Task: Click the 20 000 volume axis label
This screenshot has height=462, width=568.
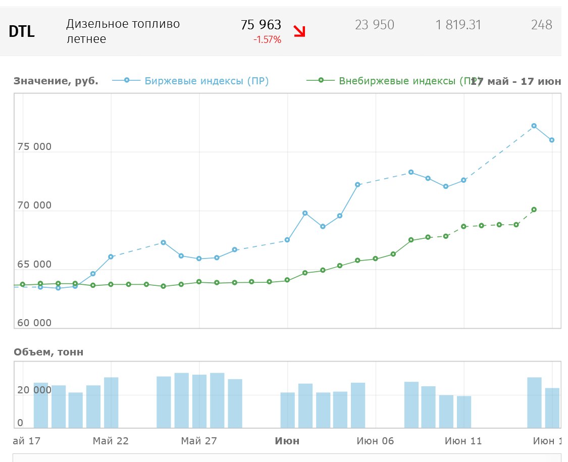Action: (x=34, y=390)
